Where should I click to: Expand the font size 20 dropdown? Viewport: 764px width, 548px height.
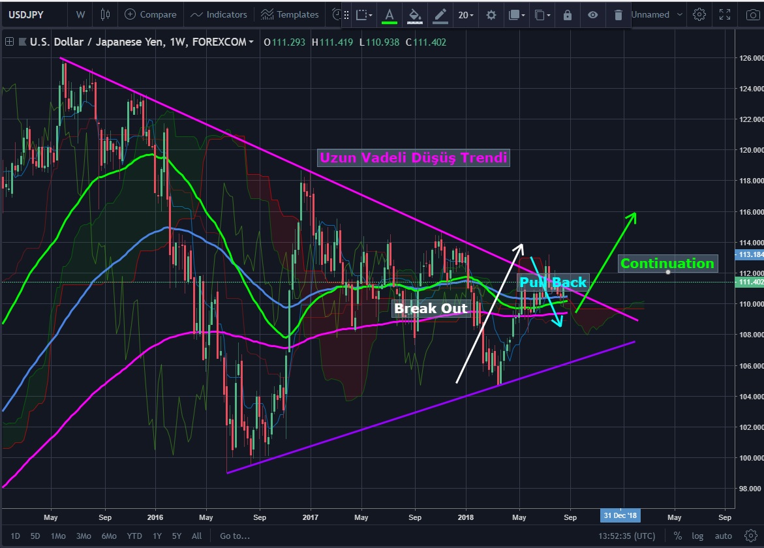(466, 14)
